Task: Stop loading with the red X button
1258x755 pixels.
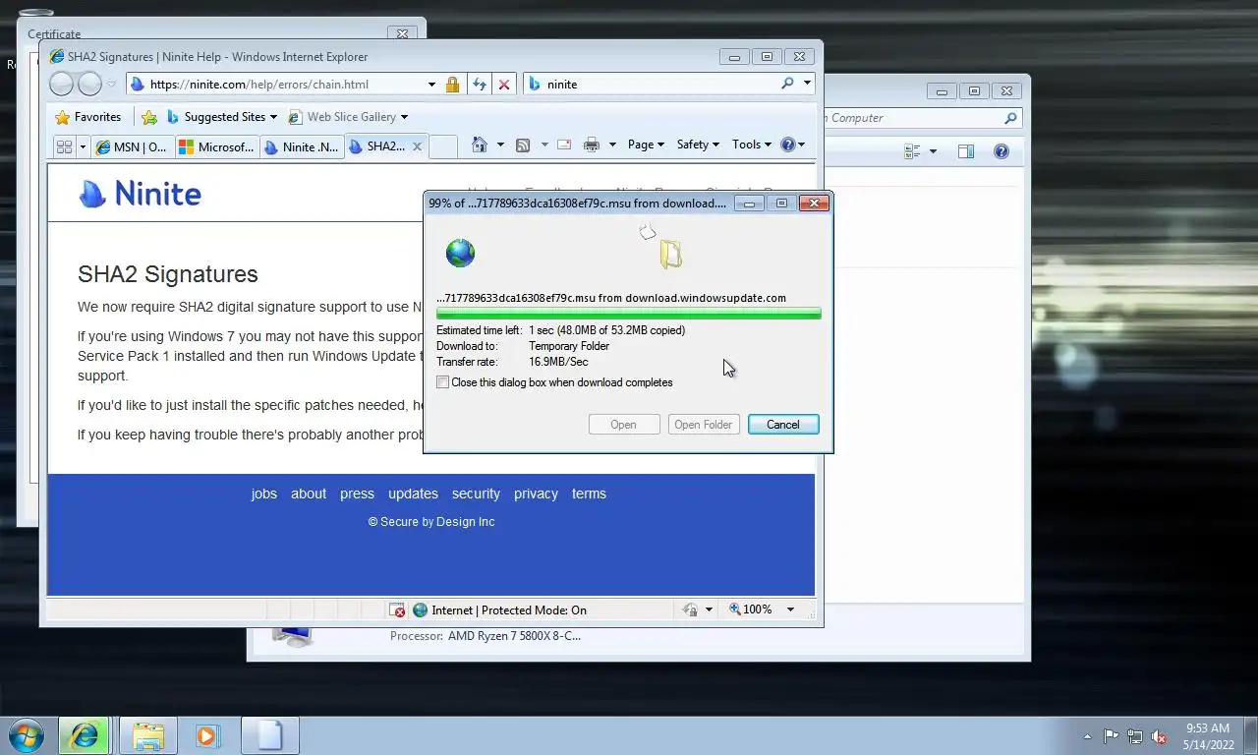Action: (x=504, y=85)
